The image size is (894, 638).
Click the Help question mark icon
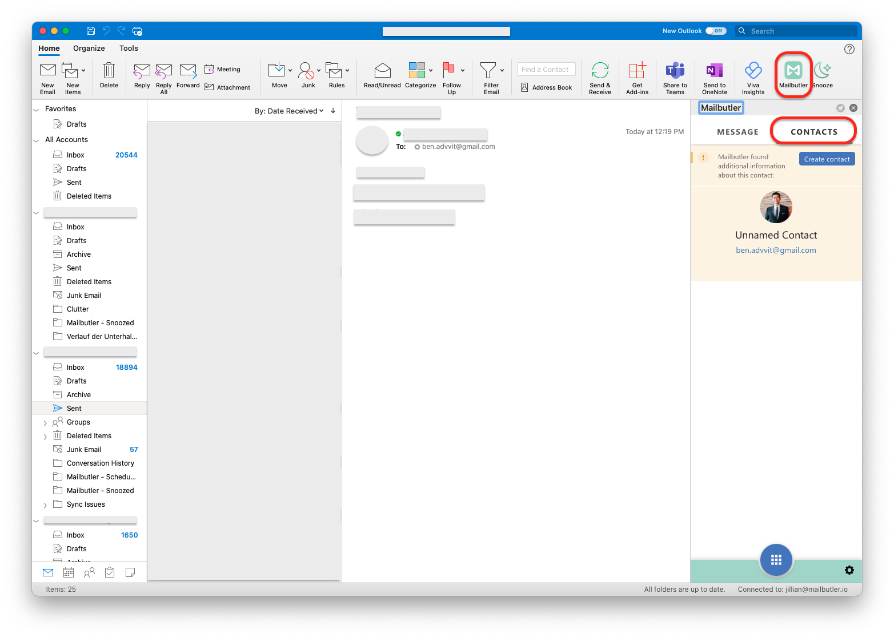pos(849,49)
